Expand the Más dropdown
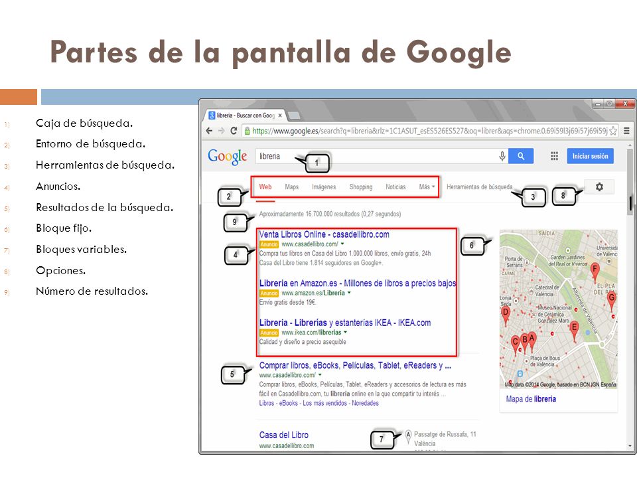Image resolution: width=637 pixels, height=478 pixels. [427, 187]
